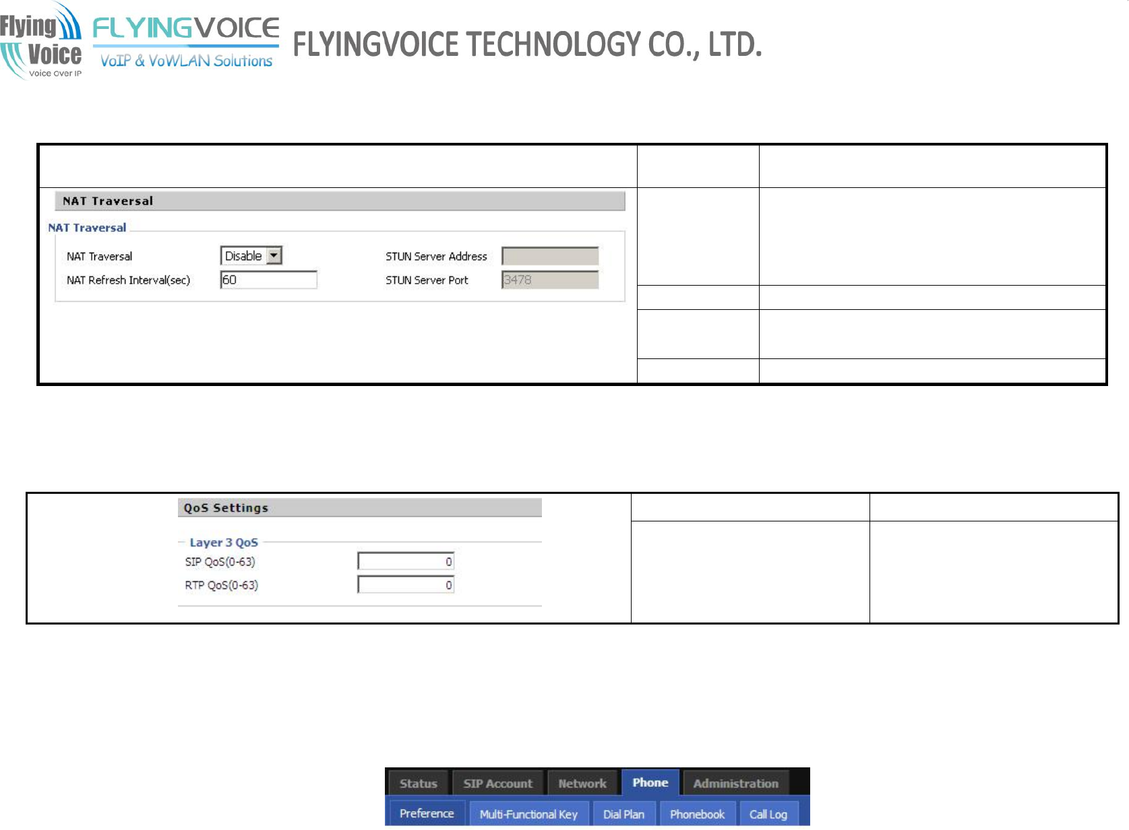Click the NAT Refresh Interval field
This screenshot has width=1129, height=830.
[x=268, y=280]
